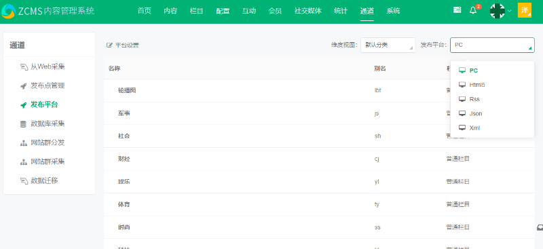Click the 平台设置 button
Screen dimensions: 543x249
point(123,45)
